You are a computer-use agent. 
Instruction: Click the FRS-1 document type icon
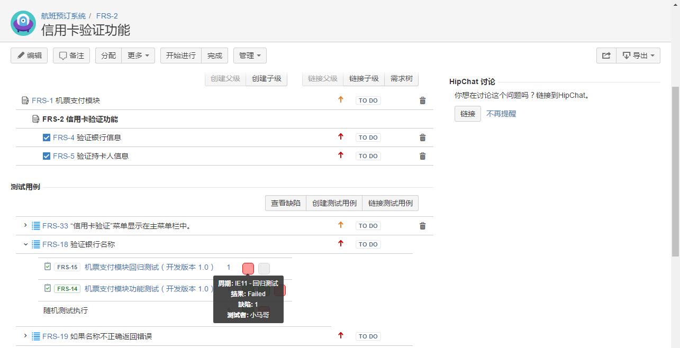click(25, 100)
